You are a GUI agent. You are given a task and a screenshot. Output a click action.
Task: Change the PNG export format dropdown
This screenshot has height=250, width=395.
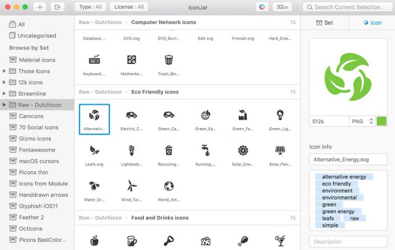tap(362, 121)
